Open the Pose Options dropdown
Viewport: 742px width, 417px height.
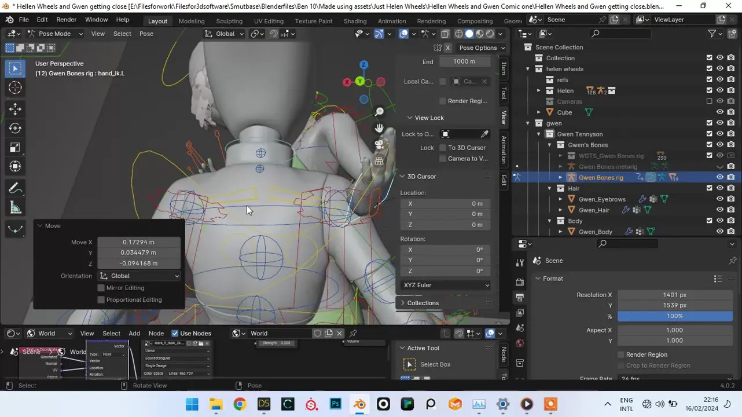point(482,47)
